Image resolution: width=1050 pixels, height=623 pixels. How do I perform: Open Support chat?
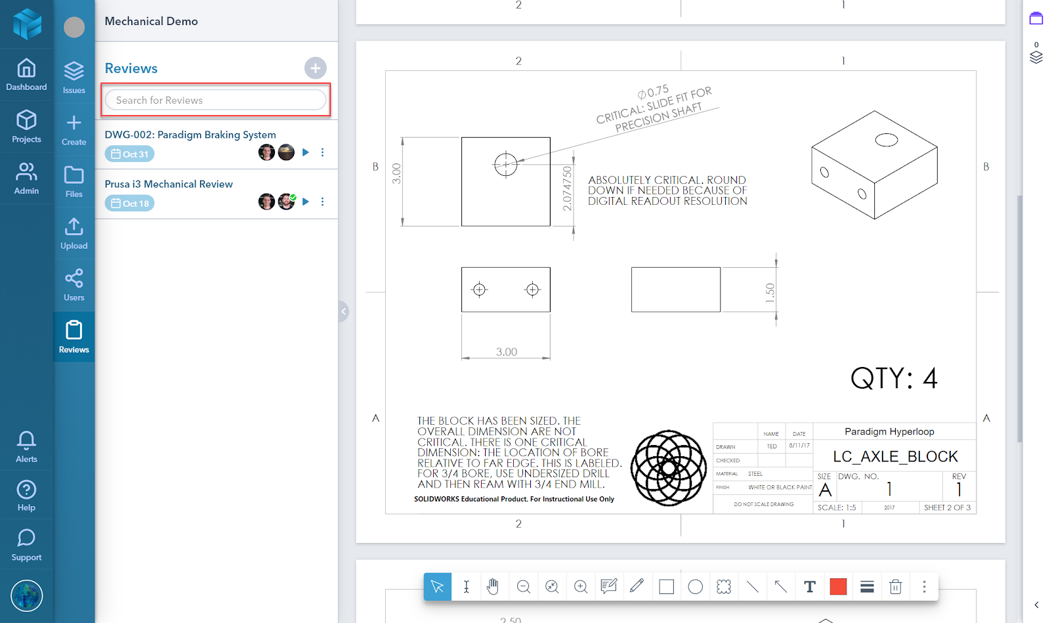(x=26, y=545)
